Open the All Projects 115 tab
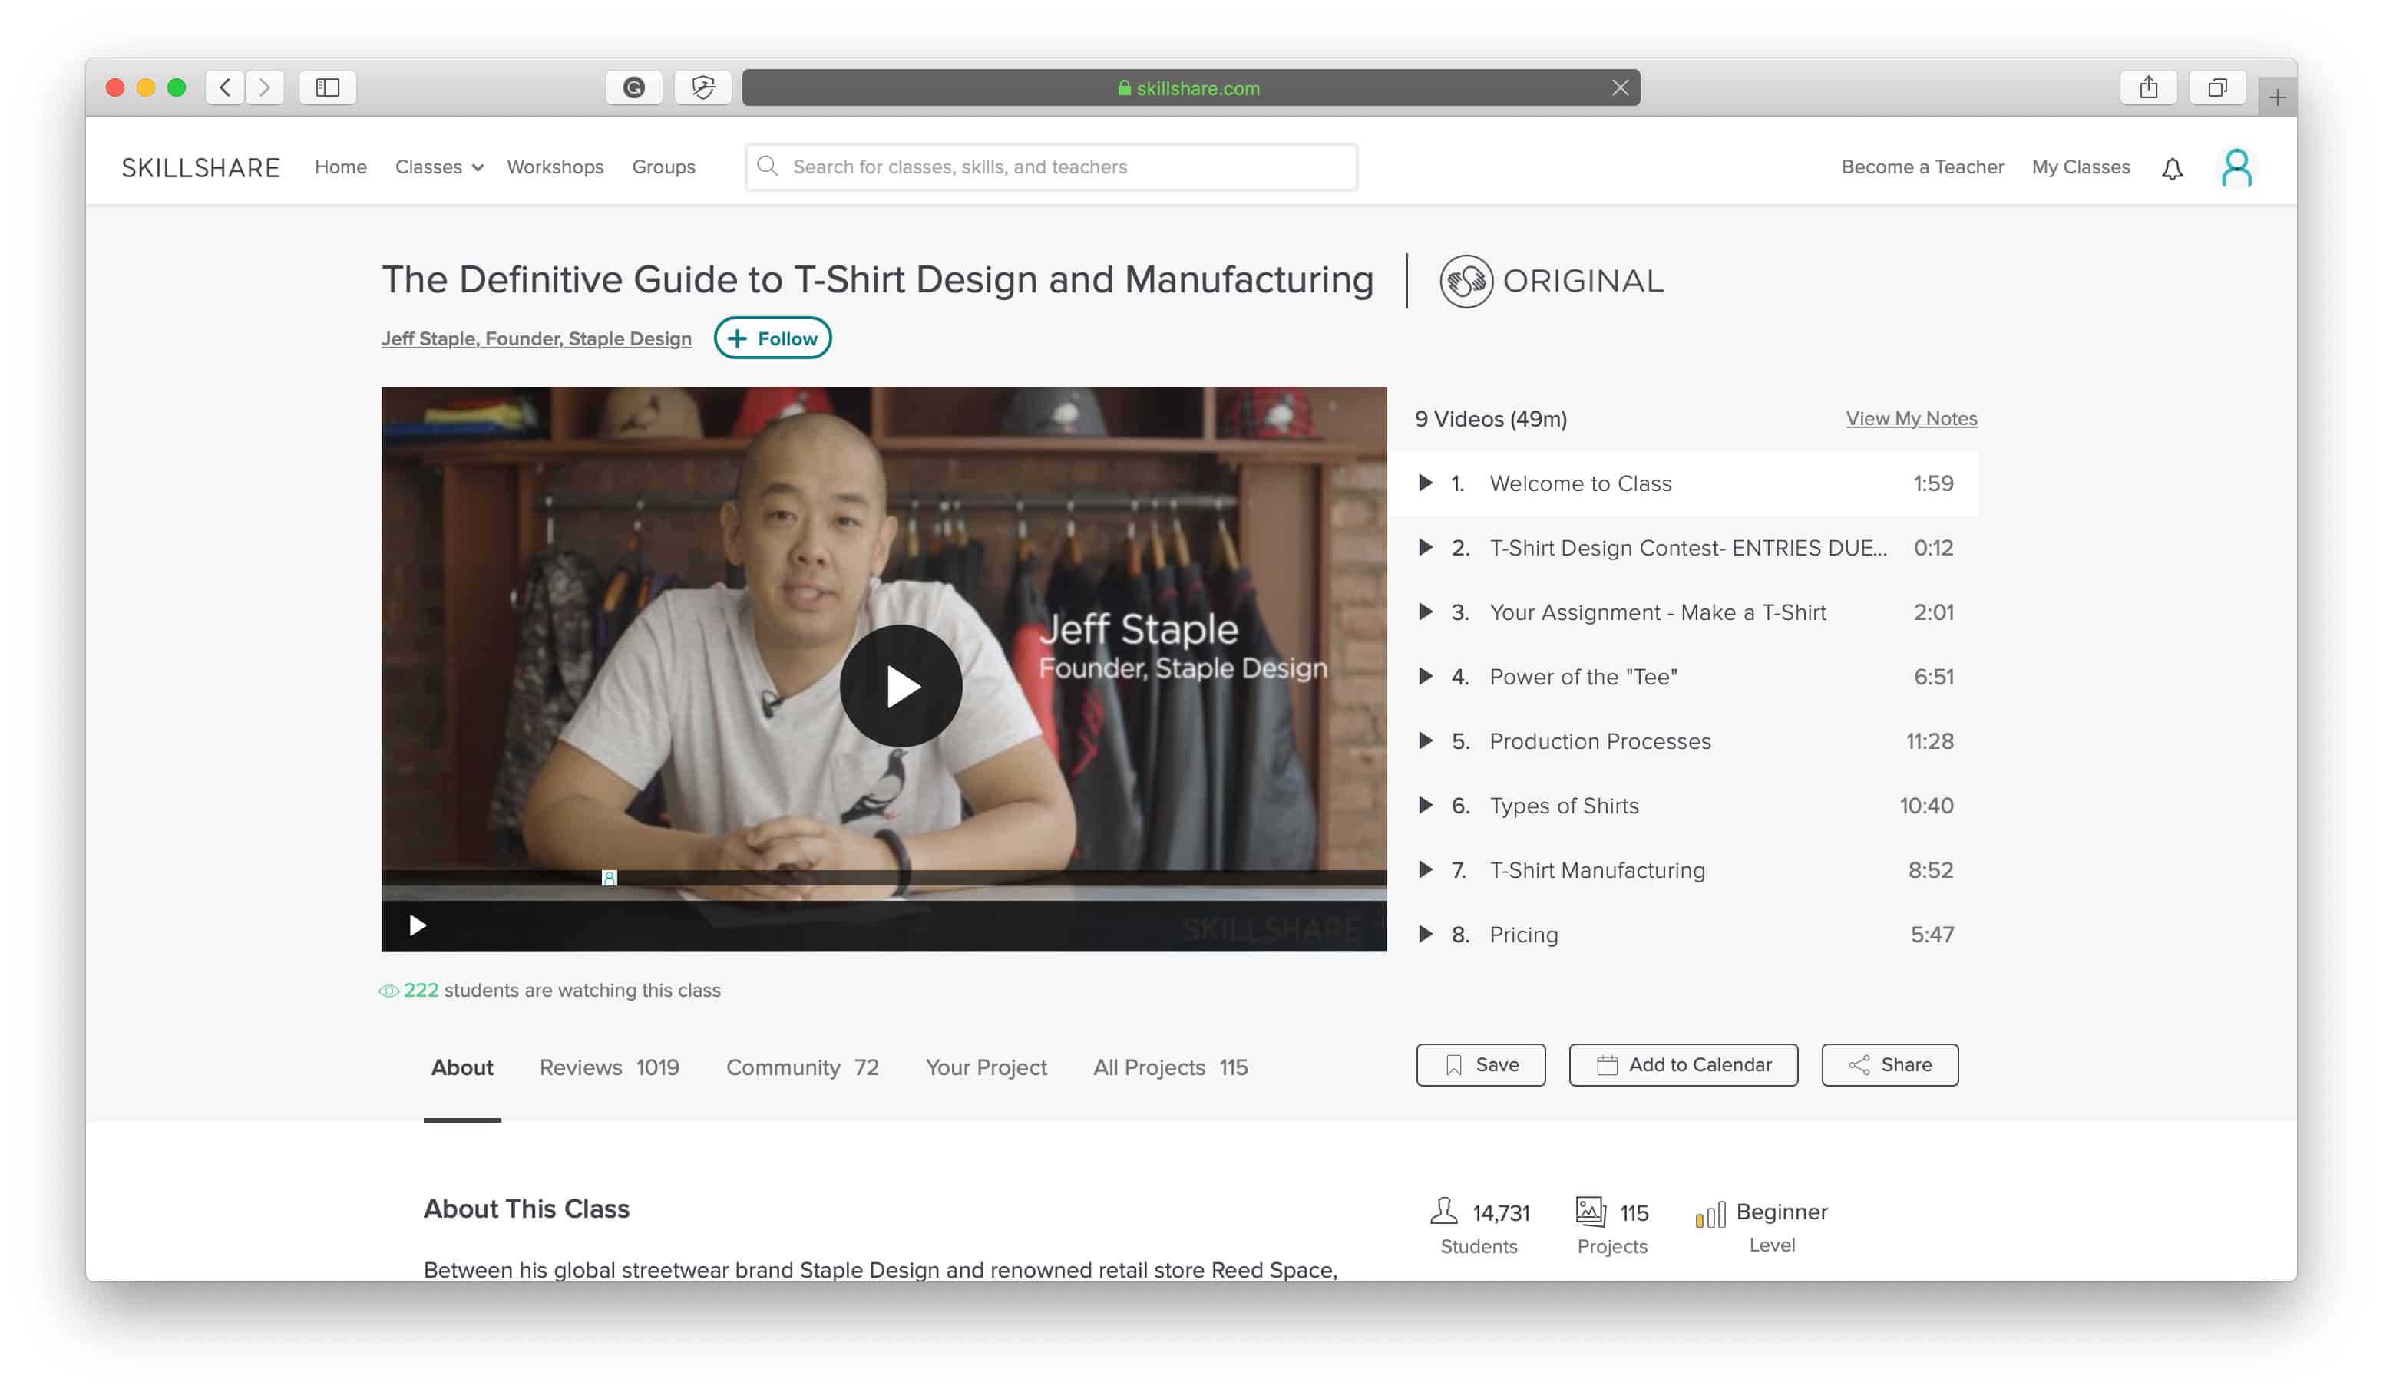The image size is (2383, 1395). pos(1170,1067)
